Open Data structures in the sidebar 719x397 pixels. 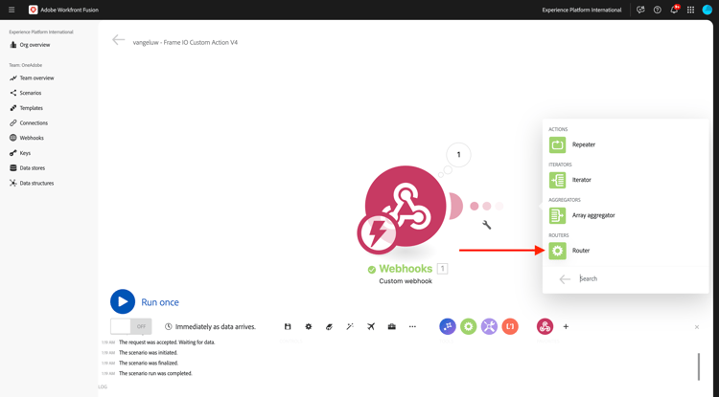[32, 183]
